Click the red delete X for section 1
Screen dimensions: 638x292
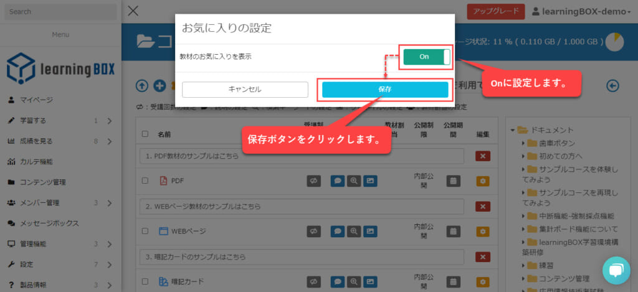coord(482,156)
